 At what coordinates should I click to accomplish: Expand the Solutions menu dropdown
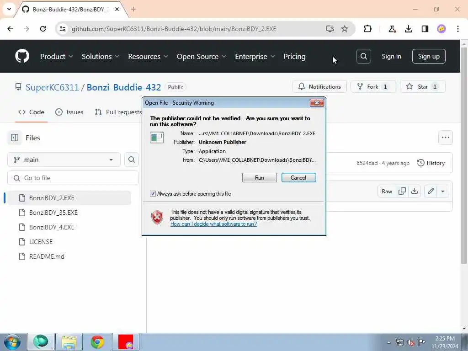coord(101,56)
